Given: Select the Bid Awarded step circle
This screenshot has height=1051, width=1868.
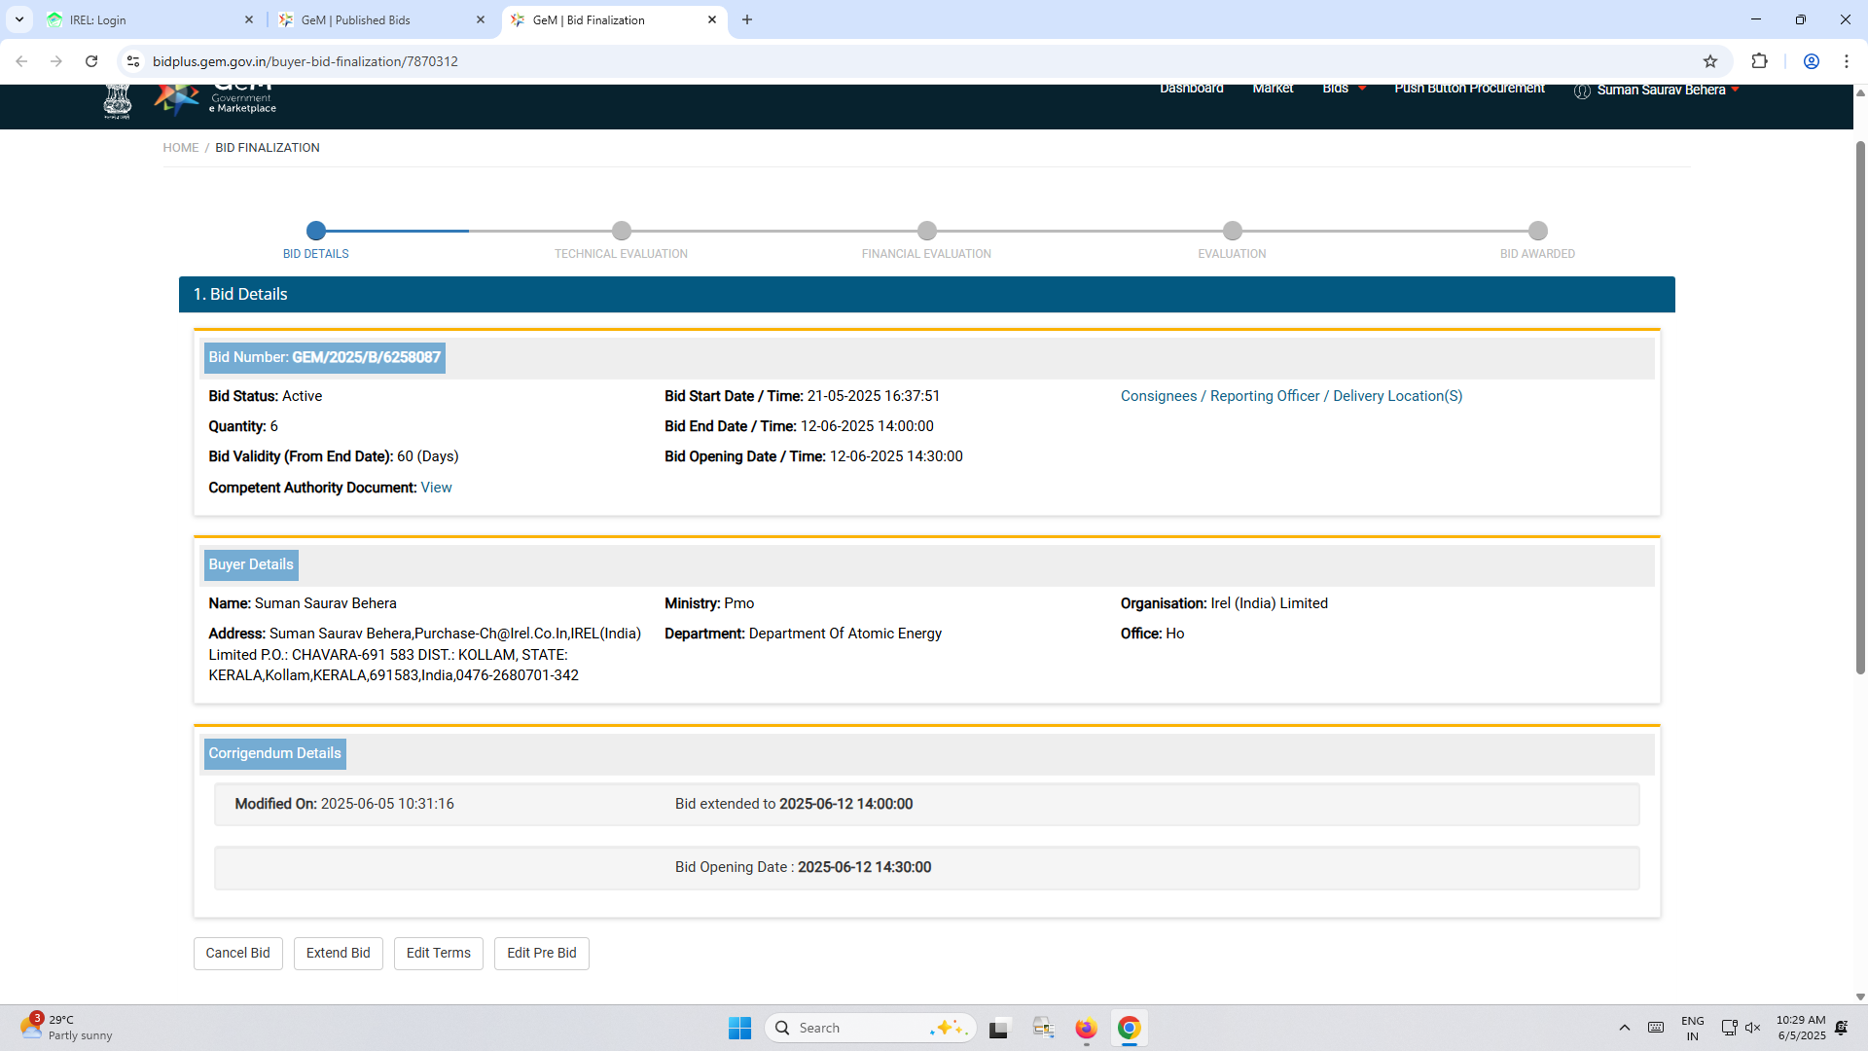Looking at the screenshot, I should tap(1538, 231).
